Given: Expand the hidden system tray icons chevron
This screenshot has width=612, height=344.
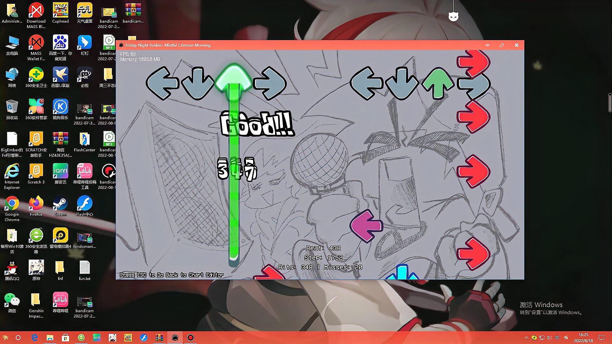Looking at the screenshot, I should (526, 338).
